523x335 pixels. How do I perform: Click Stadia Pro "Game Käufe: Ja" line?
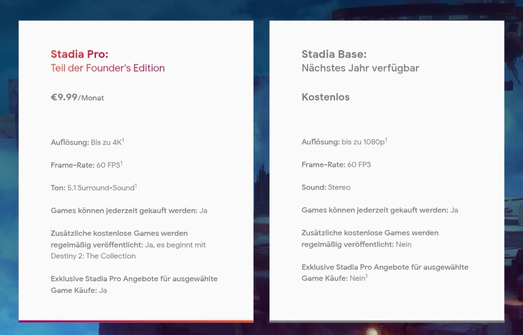(79, 291)
